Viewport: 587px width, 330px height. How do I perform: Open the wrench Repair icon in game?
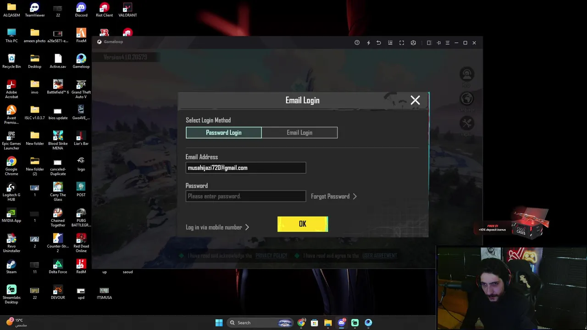pyautogui.click(x=467, y=124)
